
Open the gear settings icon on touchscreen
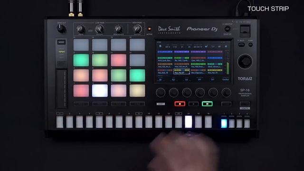click(226, 47)
